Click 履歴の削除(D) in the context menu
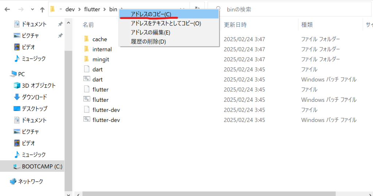Viewport: 373px width, 196px height. 148,42
